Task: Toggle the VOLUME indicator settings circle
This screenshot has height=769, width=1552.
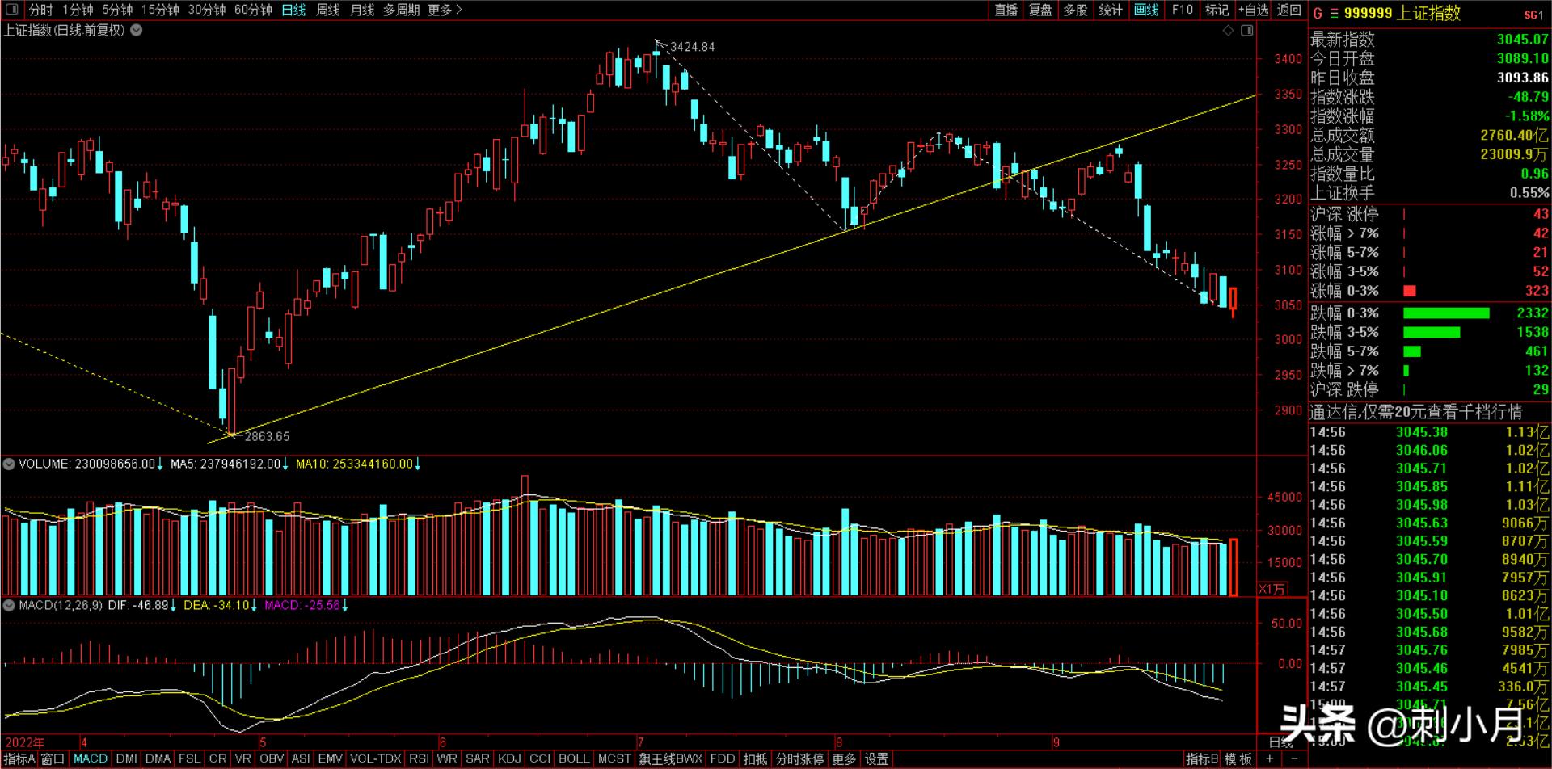Action: point(9,464)
